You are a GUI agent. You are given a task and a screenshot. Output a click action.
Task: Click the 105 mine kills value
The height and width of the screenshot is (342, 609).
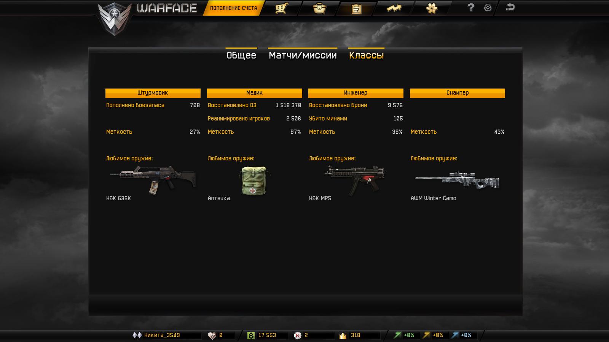point(398,119)
